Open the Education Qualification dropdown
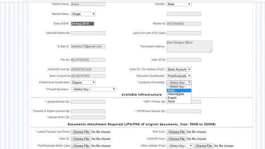 [179, 76]
